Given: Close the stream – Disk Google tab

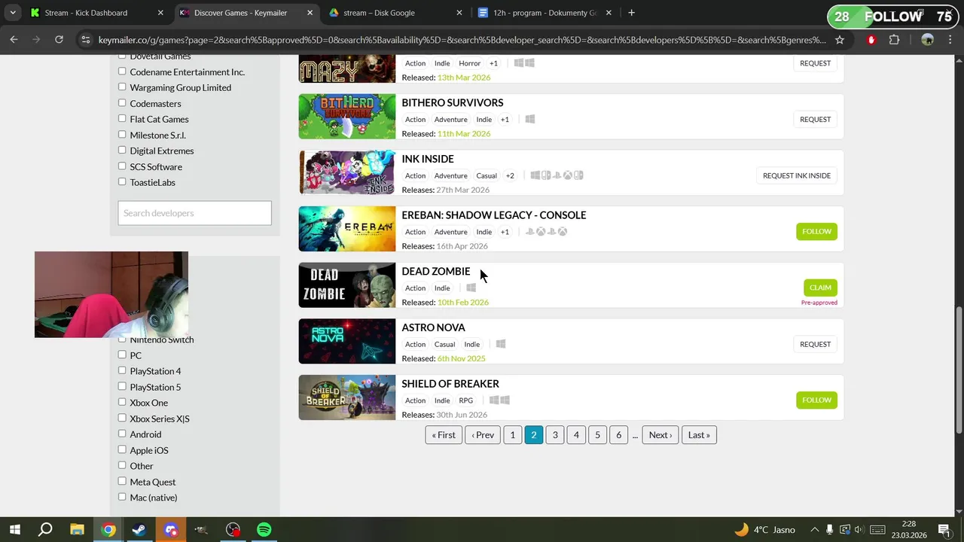Looking at the screenshot, I should 459,13.
